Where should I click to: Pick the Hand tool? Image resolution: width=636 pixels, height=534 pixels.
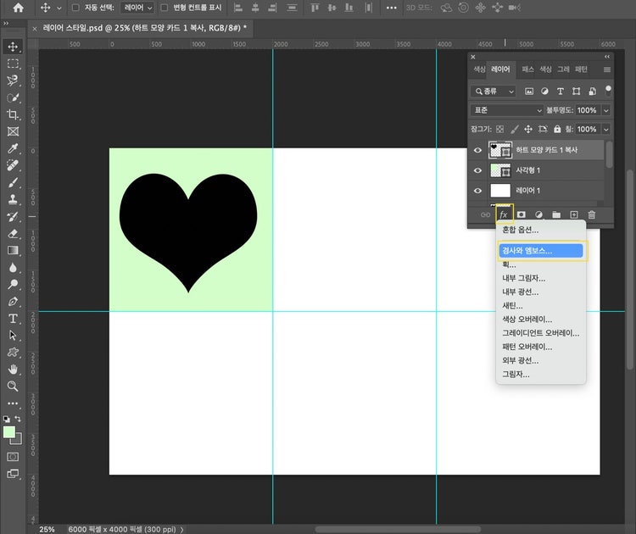[x=13, y=369]
